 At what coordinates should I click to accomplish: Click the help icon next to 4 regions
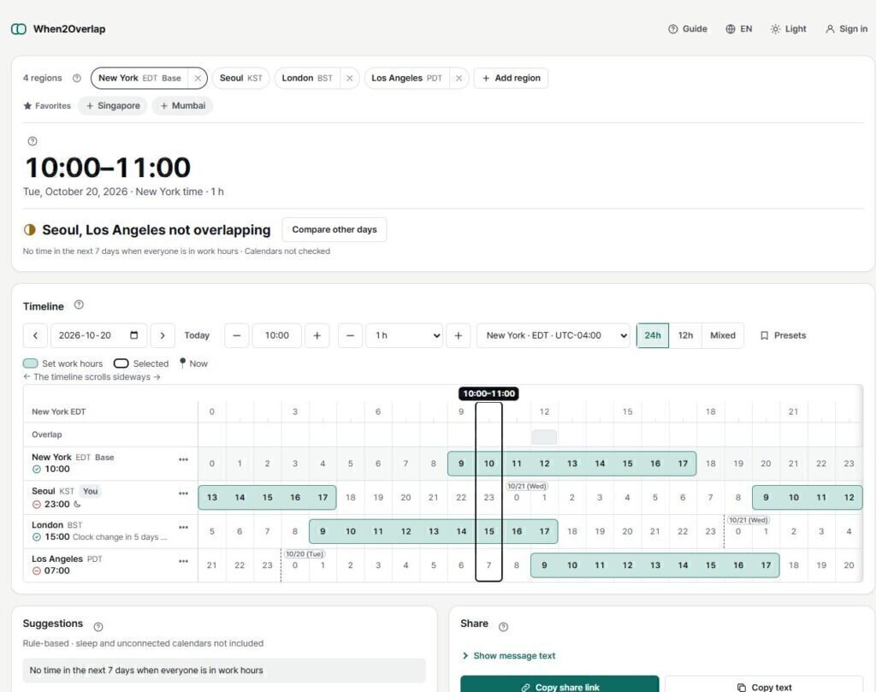77,78
